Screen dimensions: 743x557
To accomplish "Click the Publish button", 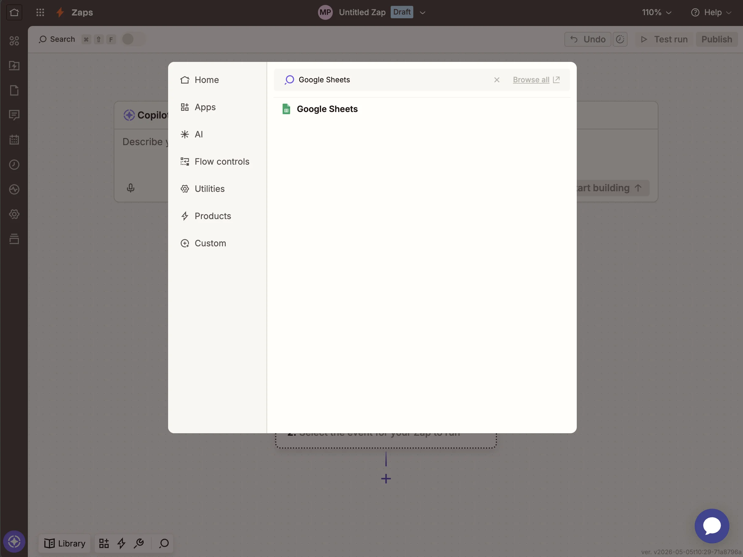I will (716, 39).
